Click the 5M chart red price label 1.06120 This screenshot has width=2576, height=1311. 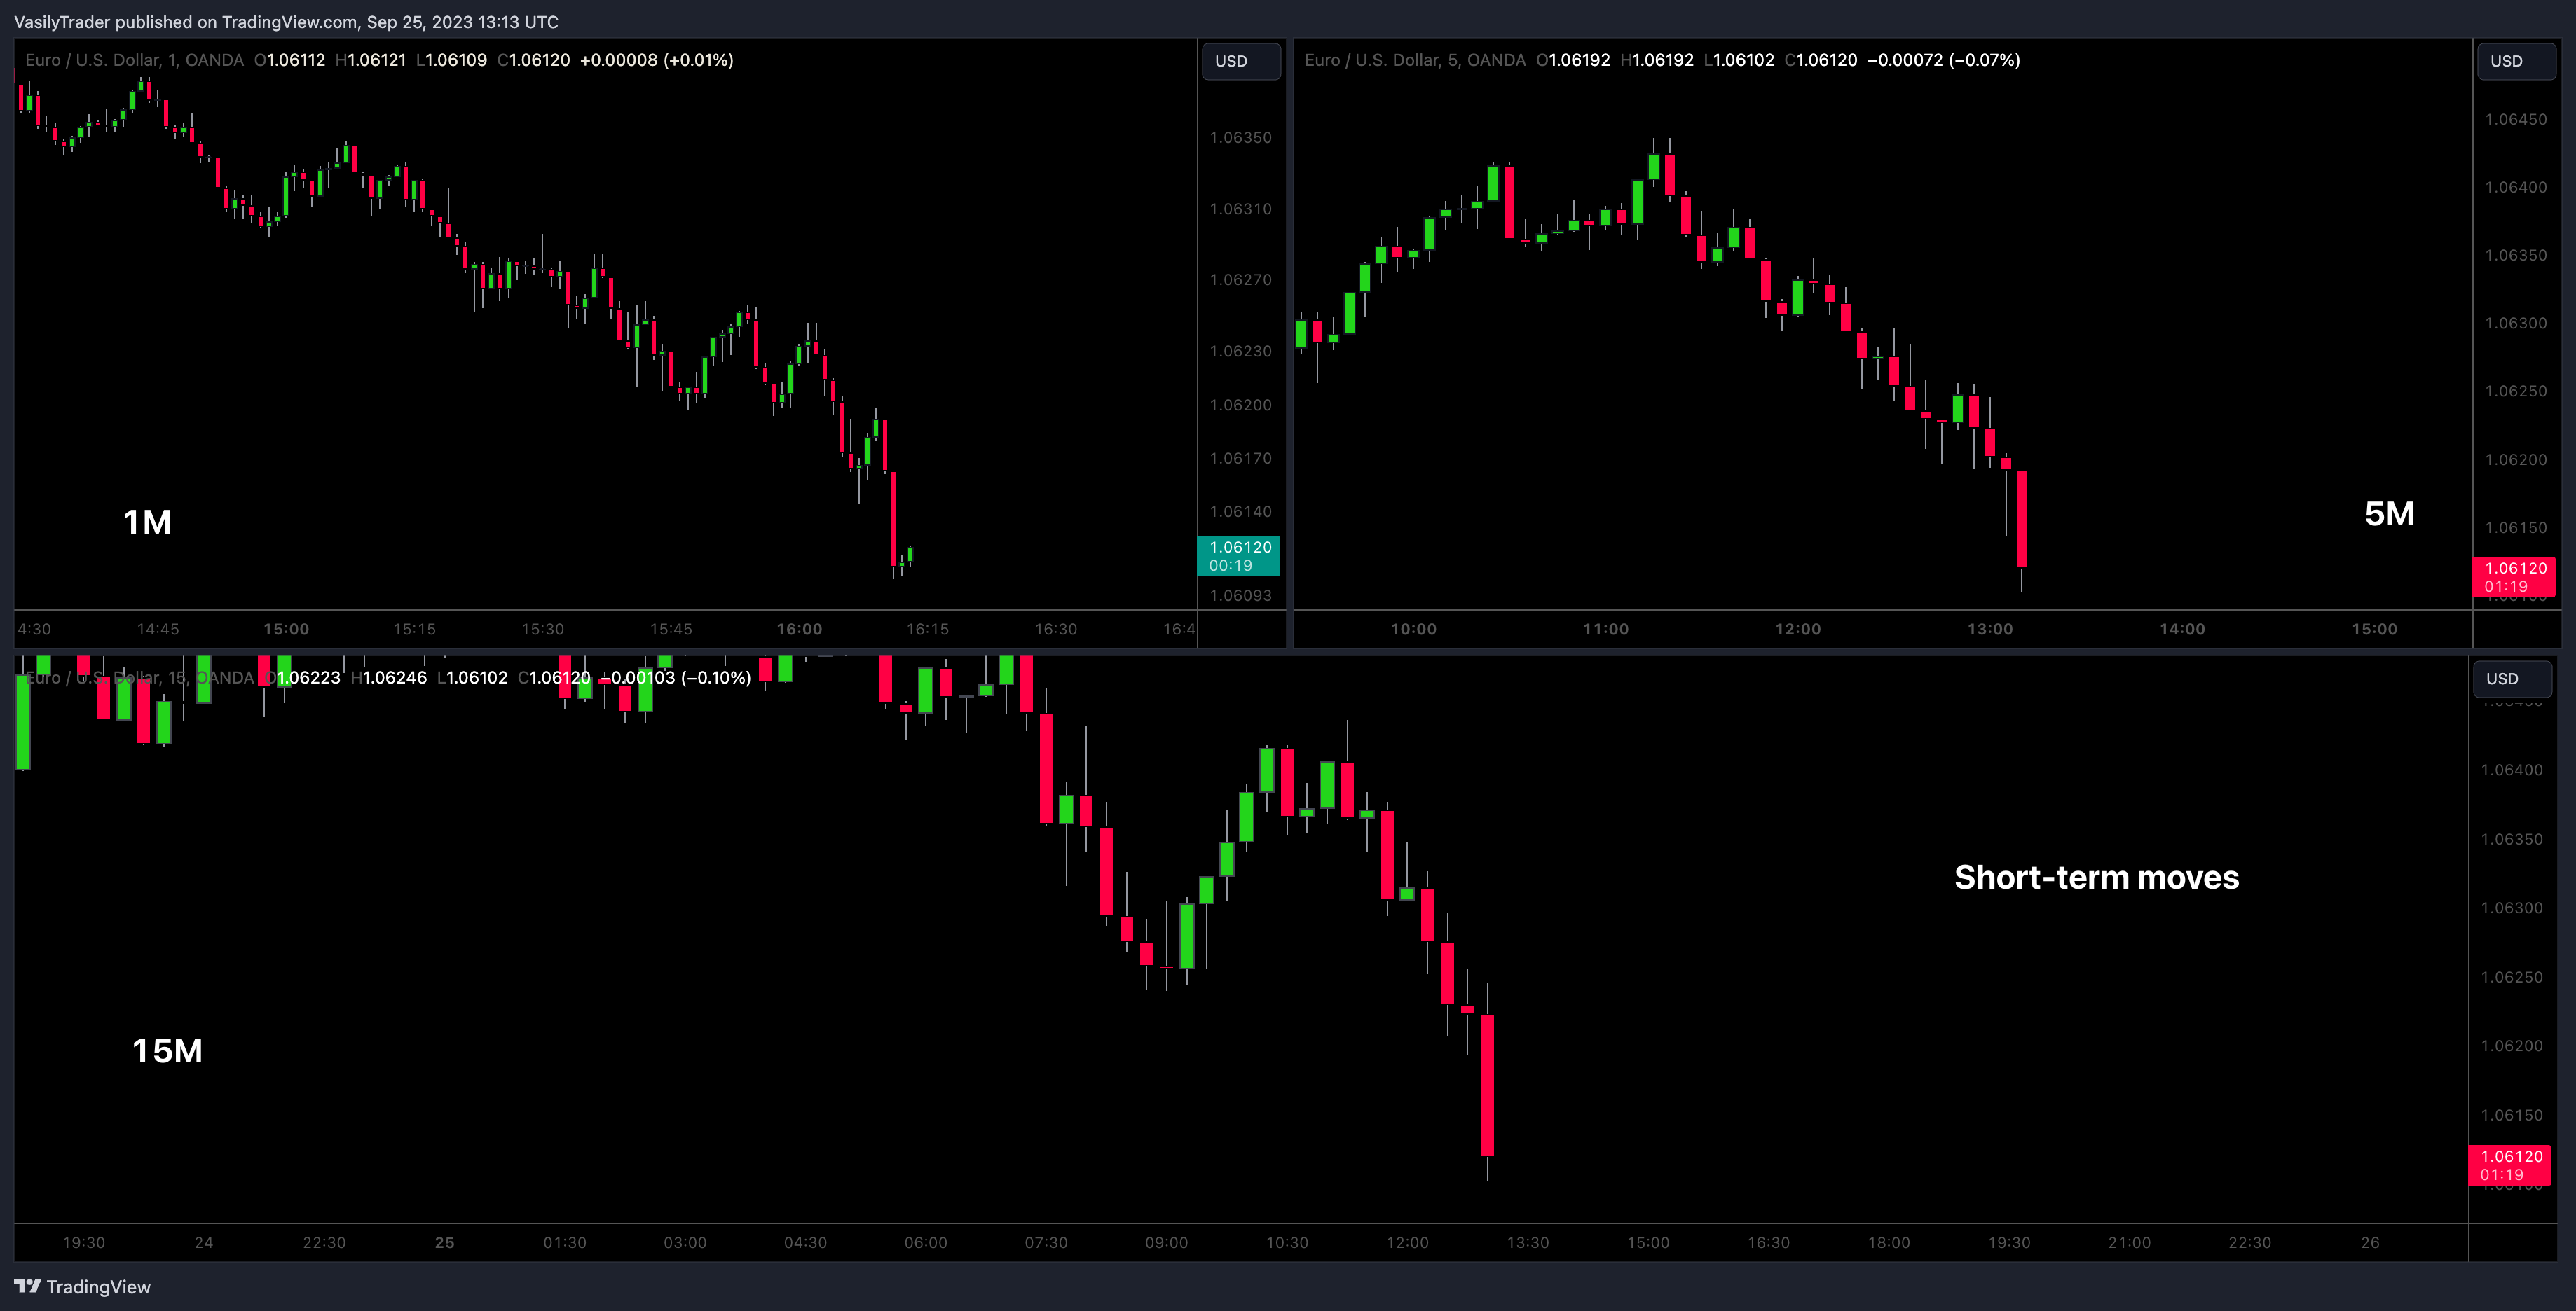(x=2515, y=578)
